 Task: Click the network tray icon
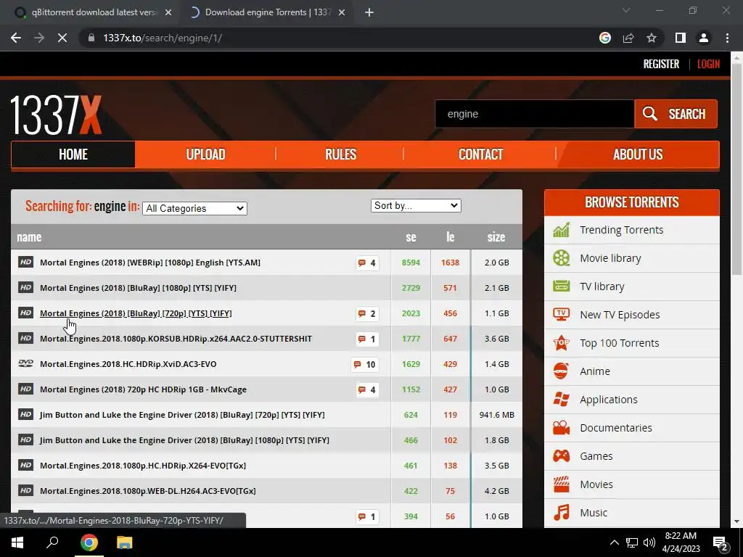632,542
